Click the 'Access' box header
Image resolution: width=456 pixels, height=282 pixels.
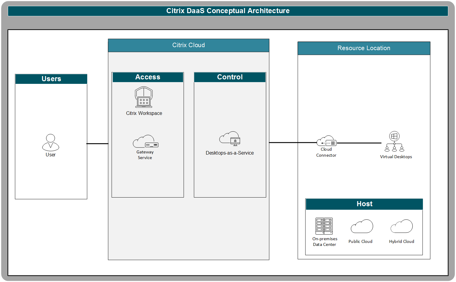click(x=148, y=77)
